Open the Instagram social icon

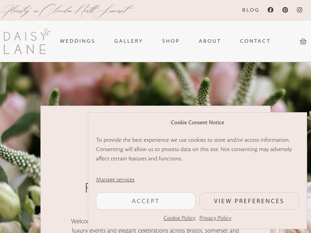click(x=299, y=10)
